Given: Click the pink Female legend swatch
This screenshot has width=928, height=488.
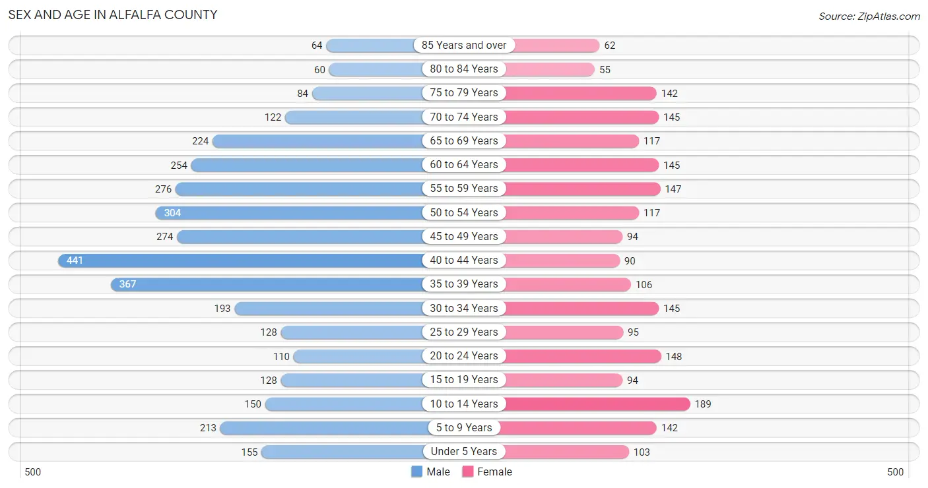Looking at the screenshot, I should tap(468, 472).
